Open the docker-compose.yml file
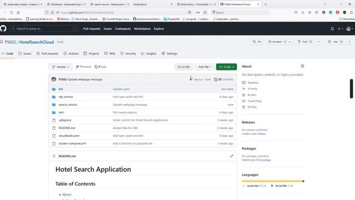Image resolution: width=355 pixels, height=200 pixels. click(72, 143)
